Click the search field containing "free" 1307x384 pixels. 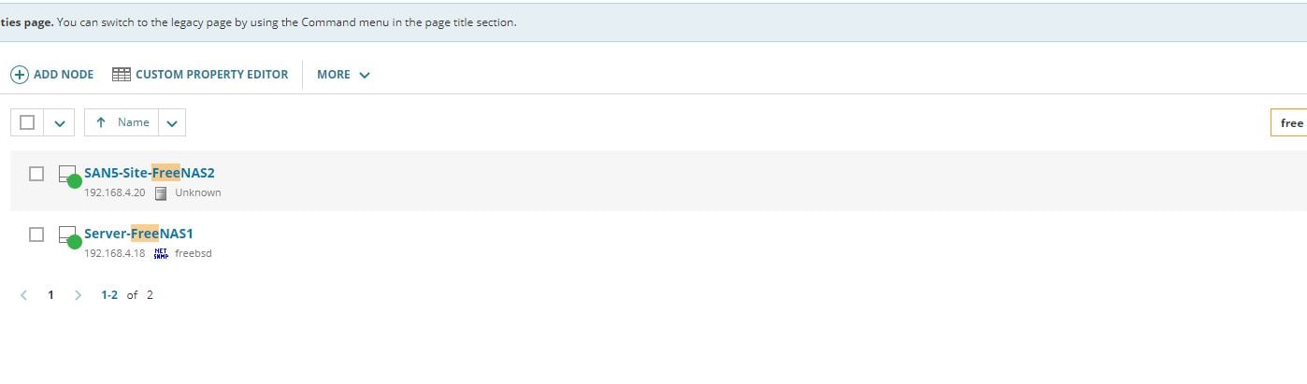pyautogui.click(x=1290, y=122)
